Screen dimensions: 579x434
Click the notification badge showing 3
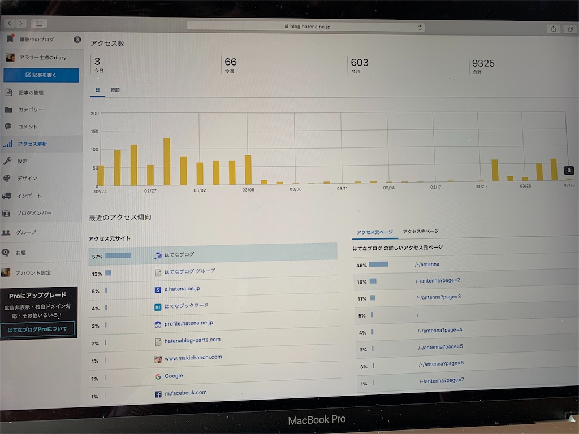click(x=77, y=40)
